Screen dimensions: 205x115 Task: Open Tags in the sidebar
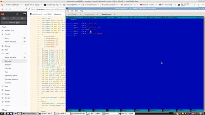tap(6, 72)
